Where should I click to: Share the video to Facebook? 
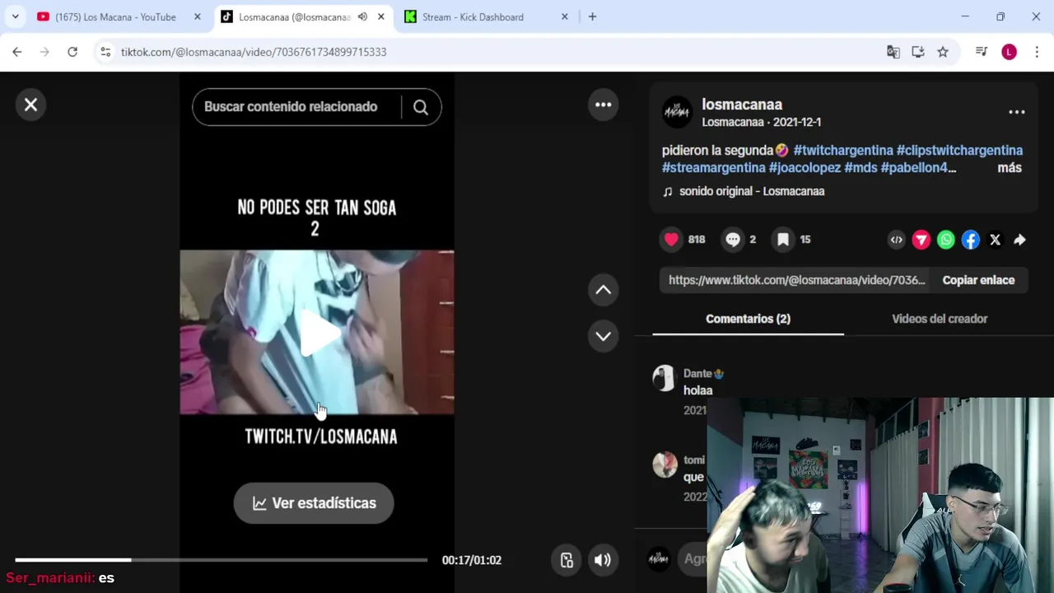coord(971,240)
